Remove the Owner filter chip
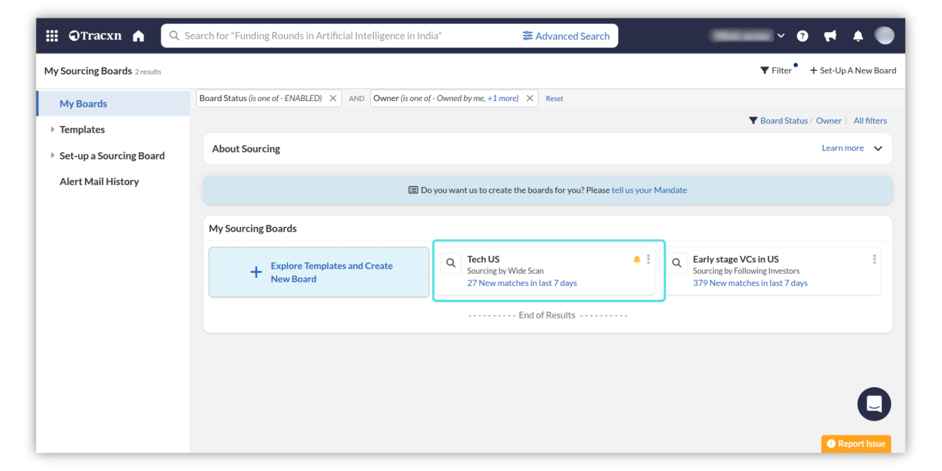The width and height of the screenshot is (942, 471). tap(530, 98)
